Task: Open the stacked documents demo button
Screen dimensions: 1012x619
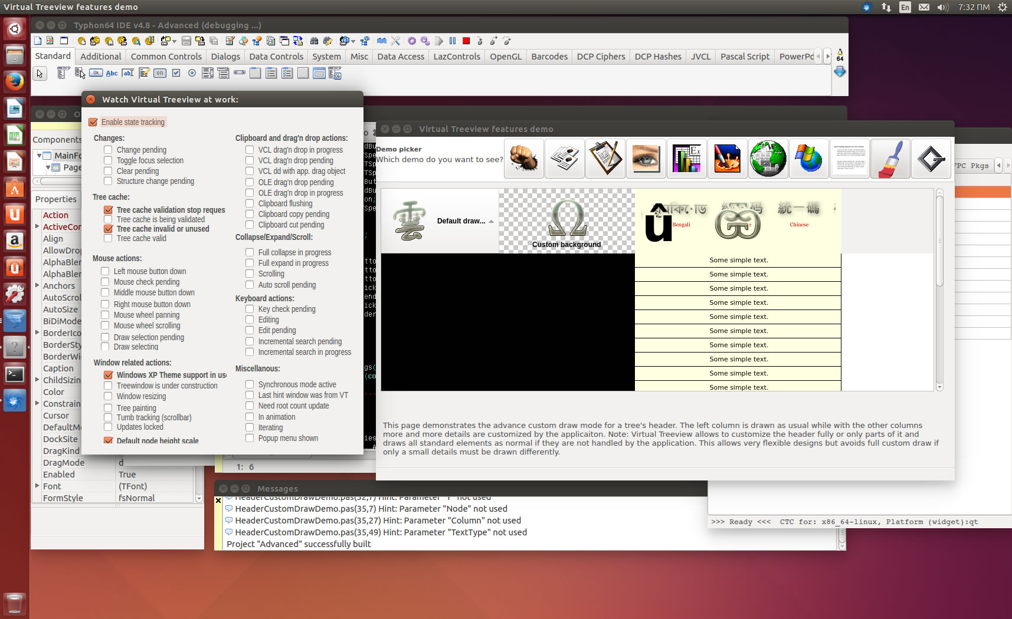Action: (565, 159)
